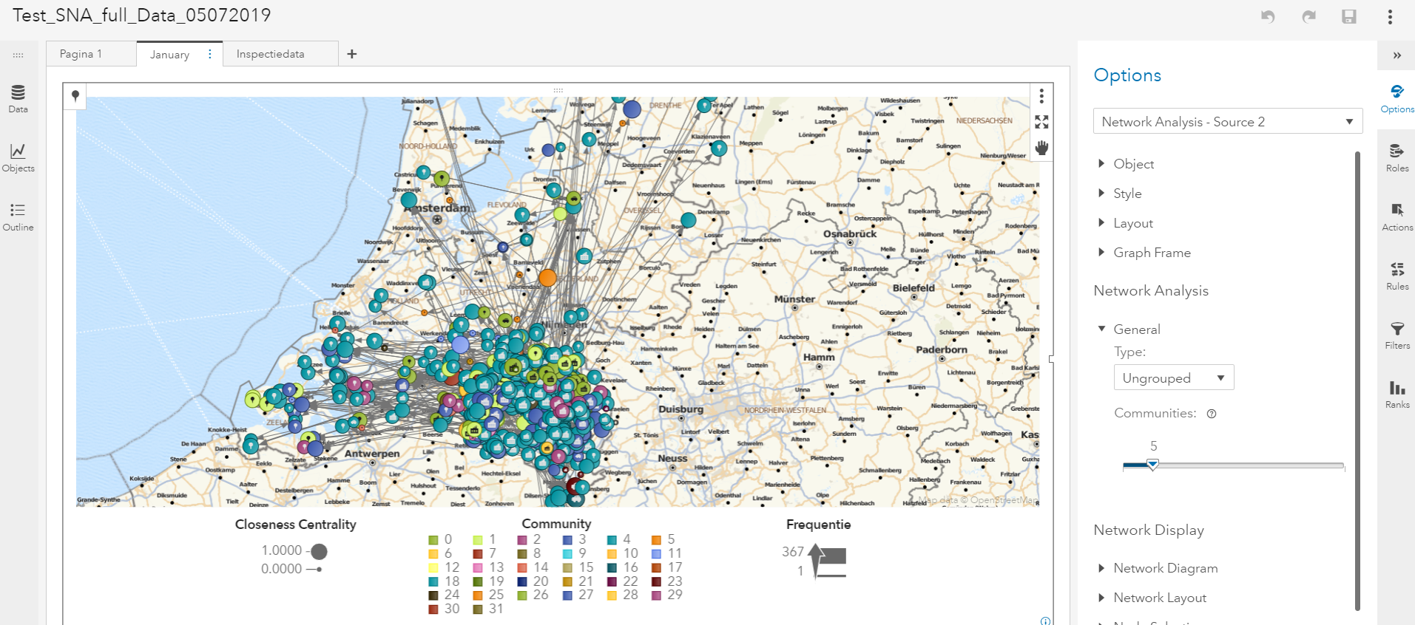
Task: Open the Roles panel
Action: pos(1397,157)
